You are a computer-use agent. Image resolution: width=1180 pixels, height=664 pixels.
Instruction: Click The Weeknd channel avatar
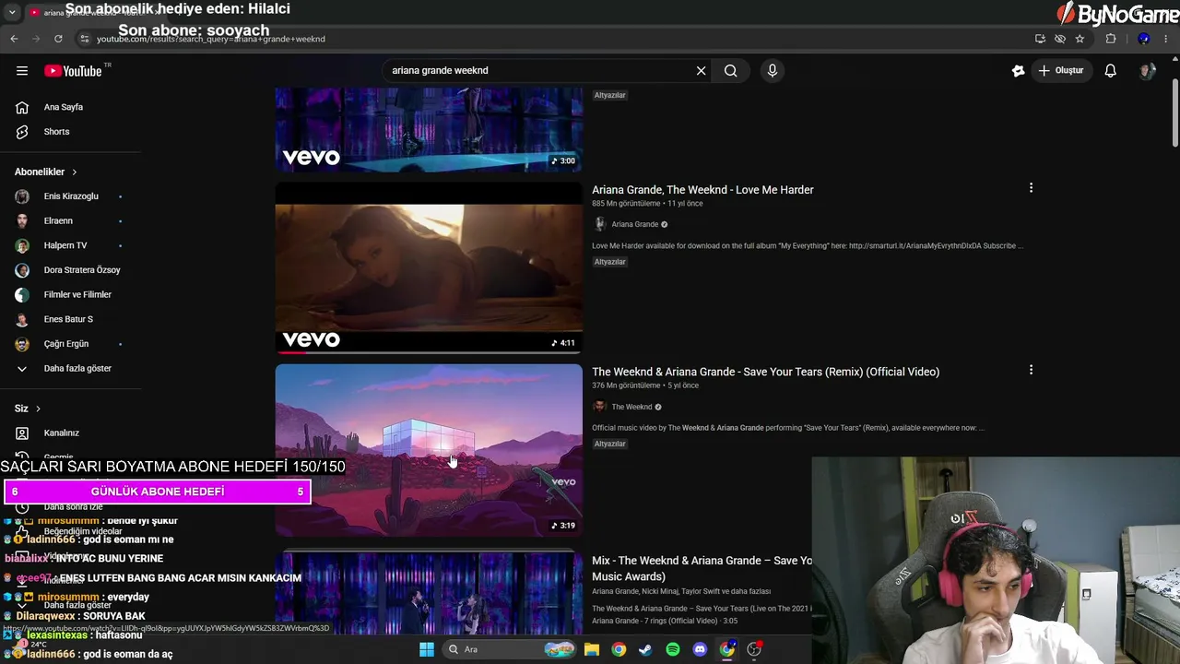(599, 407)
